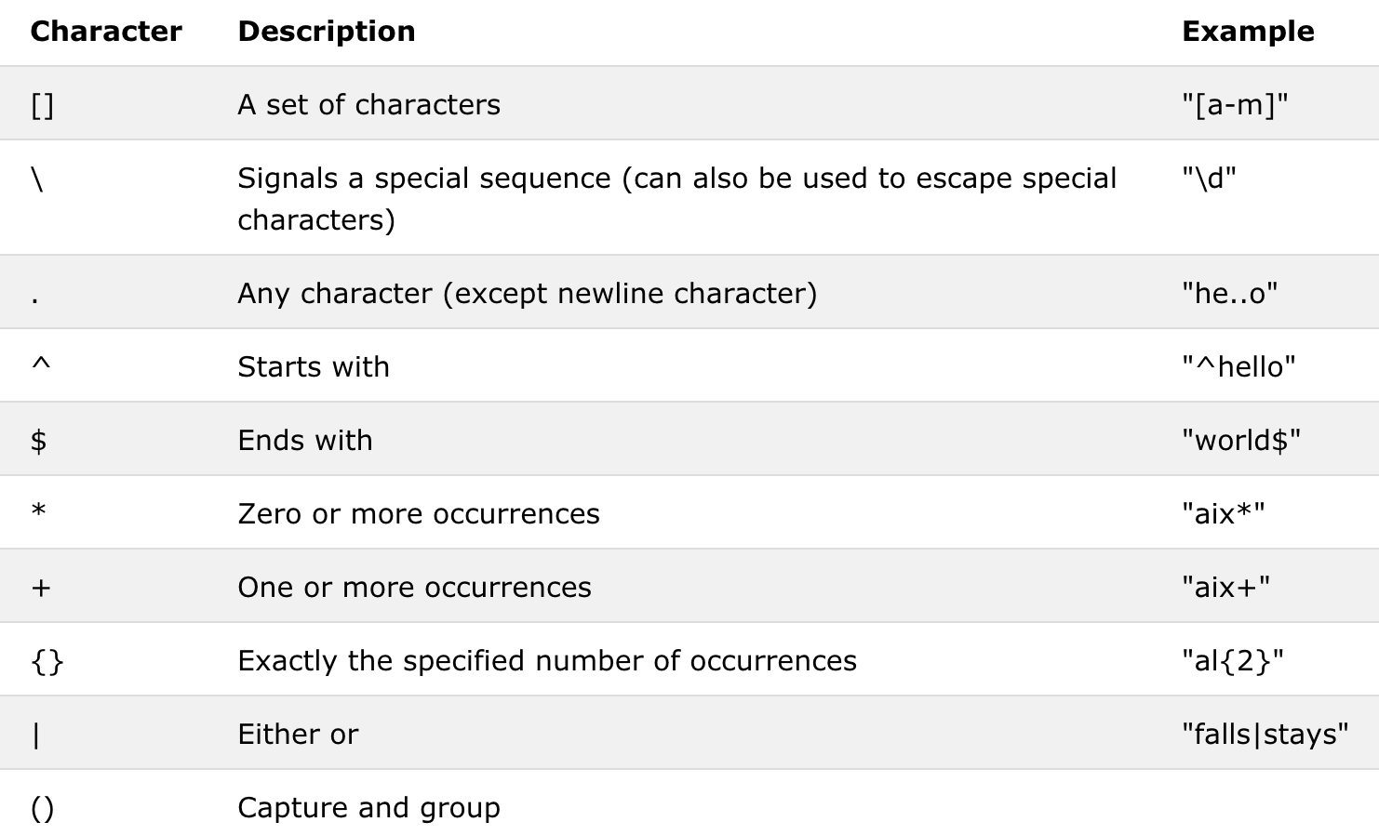Screen dimensions: 1379x835
Task: Click the curly braces {} character cell
Action: 47,661
